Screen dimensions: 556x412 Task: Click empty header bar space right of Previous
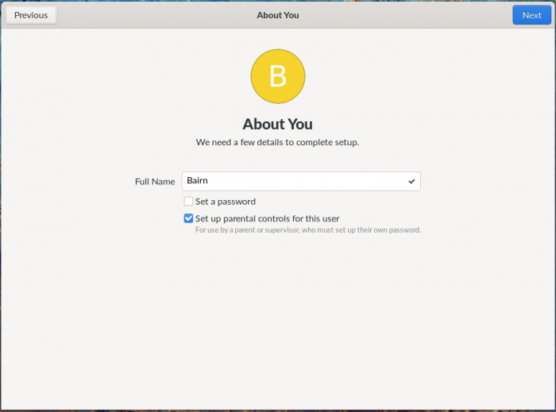(143, 15)
